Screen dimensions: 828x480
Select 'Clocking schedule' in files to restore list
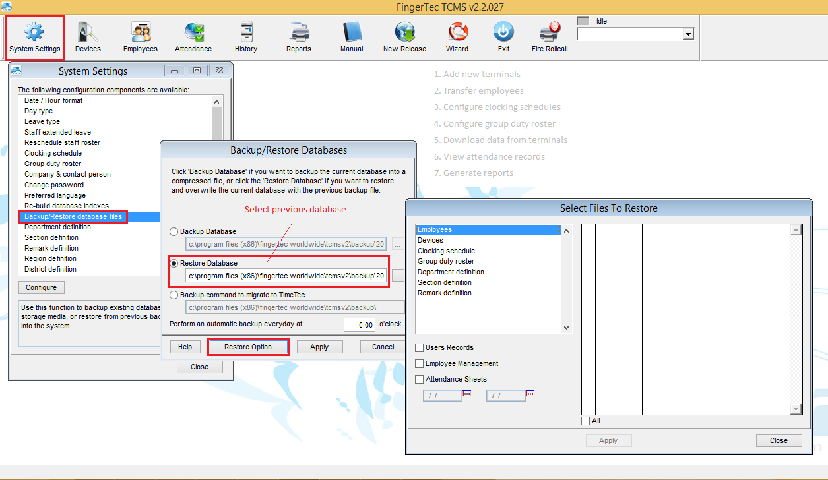point(446,251)
